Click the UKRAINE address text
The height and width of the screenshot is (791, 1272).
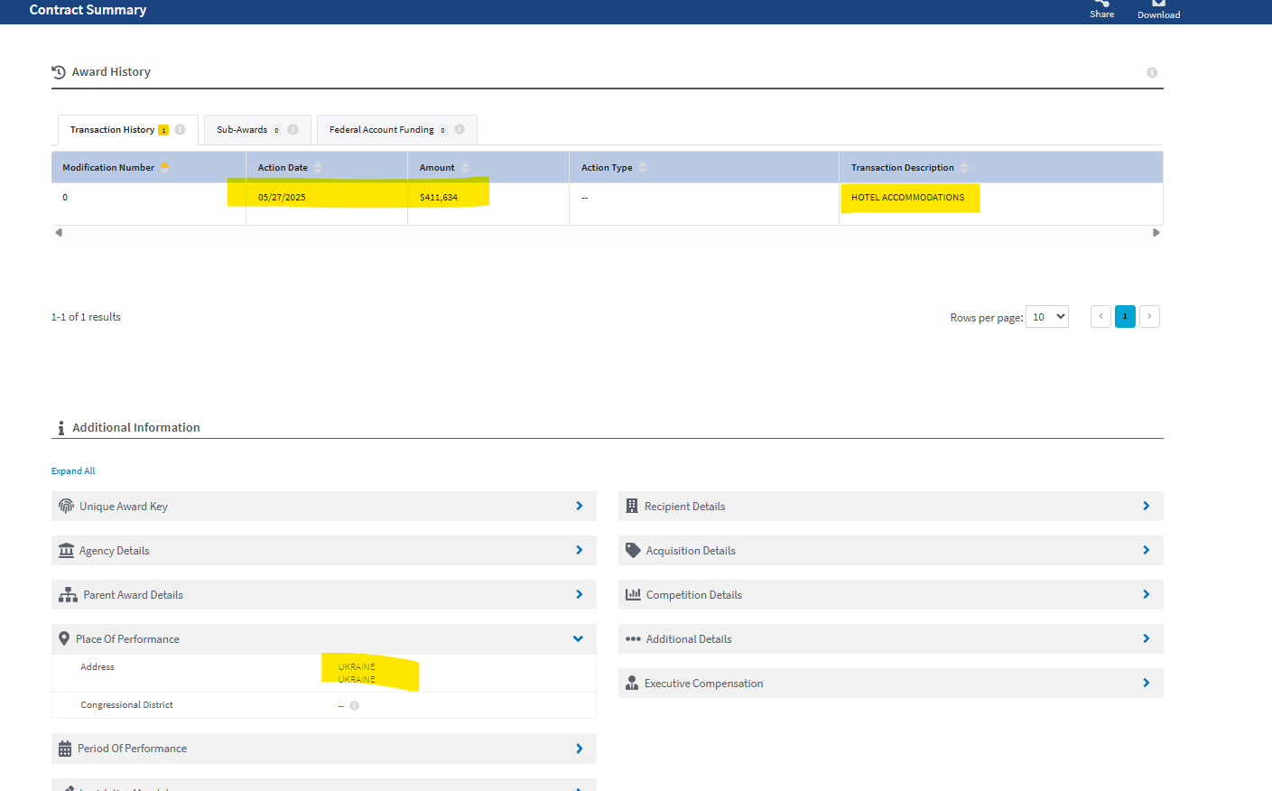pos(357,673)
